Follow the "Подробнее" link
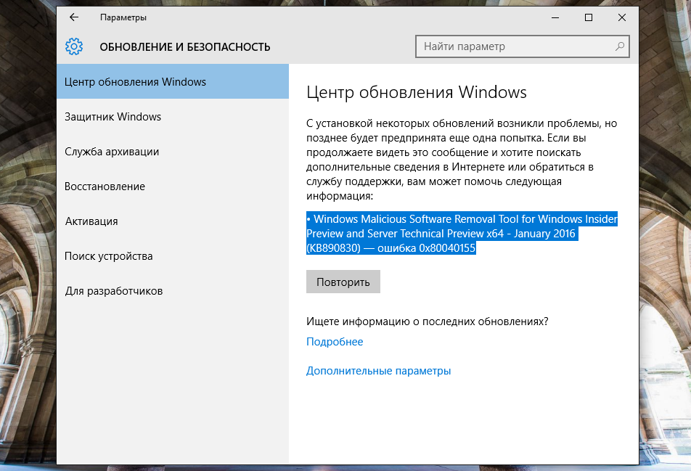This screenshot has width=691, height=471. [x=335, y=342]
